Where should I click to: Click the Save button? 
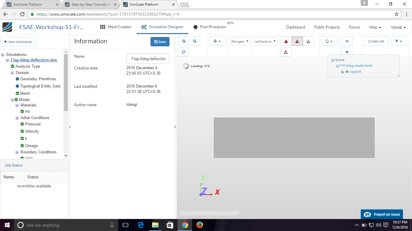160,42
